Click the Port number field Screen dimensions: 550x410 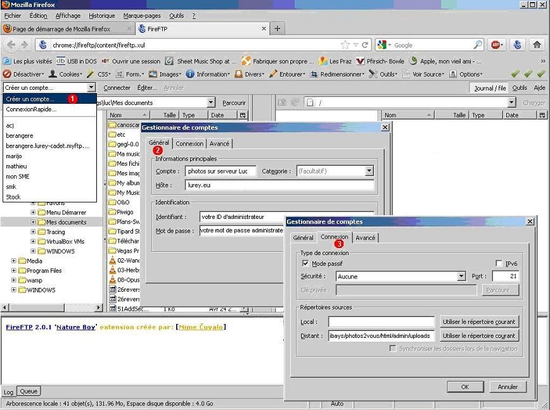tap(505, 276)
